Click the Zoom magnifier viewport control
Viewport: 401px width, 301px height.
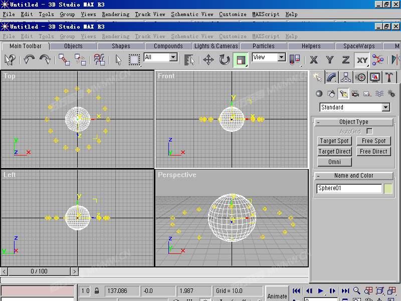click(356, 290)
